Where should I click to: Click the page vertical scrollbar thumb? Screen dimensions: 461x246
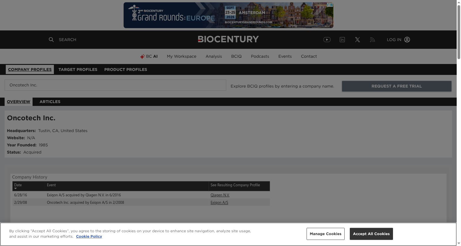pos(459,32)
